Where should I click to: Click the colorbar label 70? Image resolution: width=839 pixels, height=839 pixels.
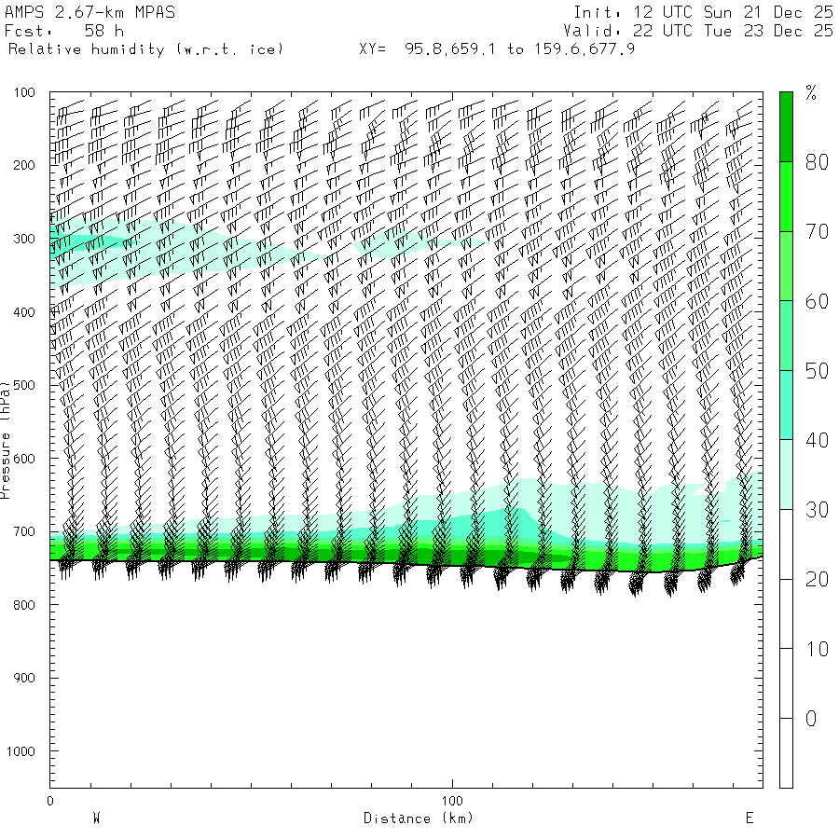[817, 232]
